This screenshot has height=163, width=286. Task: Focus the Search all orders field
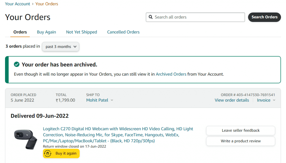click(195, 17)
